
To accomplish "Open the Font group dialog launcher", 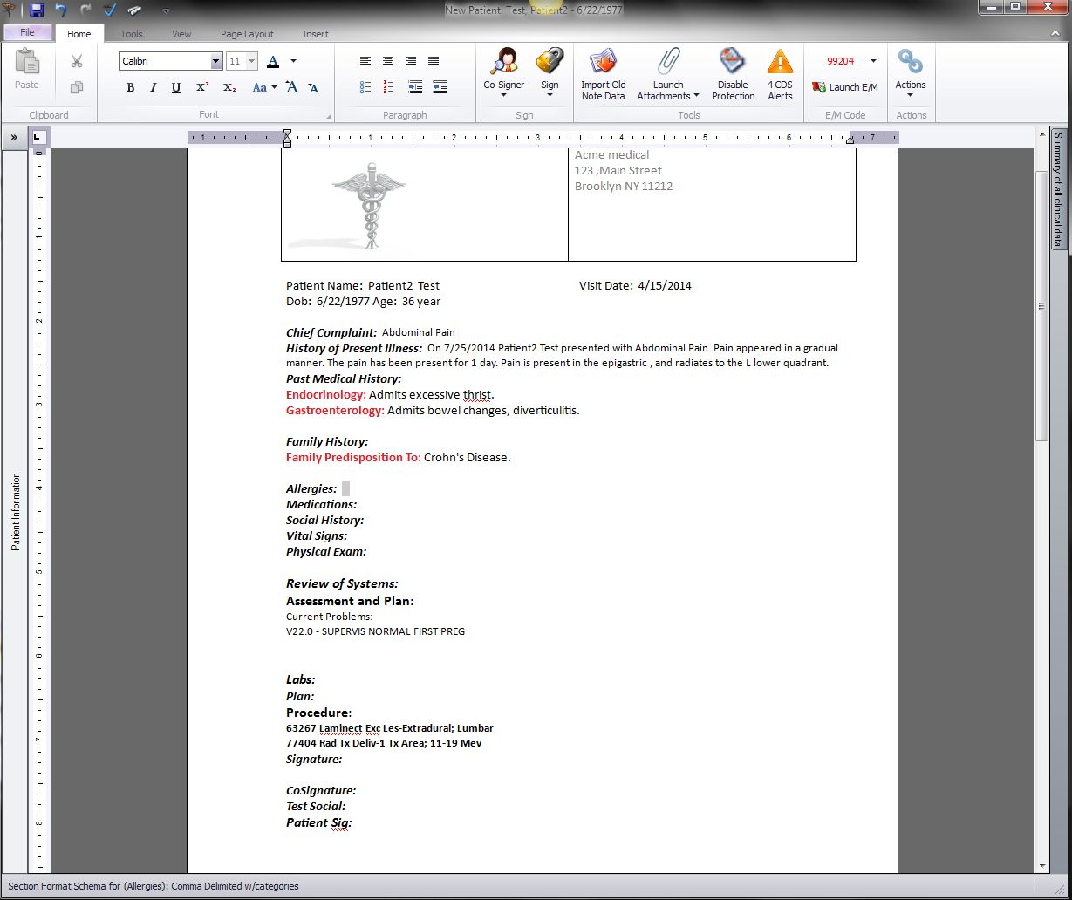I will (x=329, y=116).
